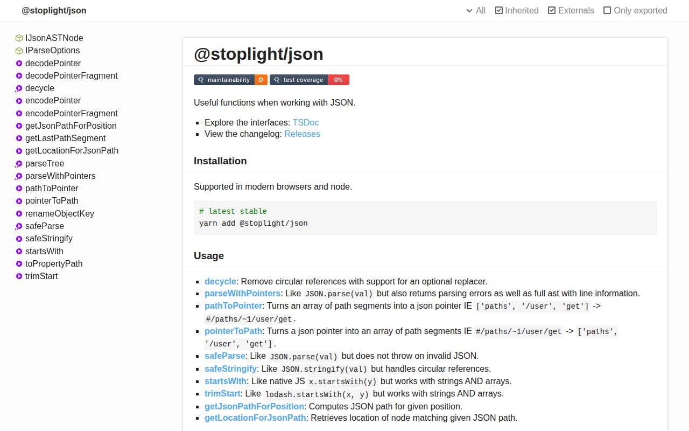Select renameObjectKey label in sidebar
Image resolution: width=689 pixels, height=431 pixels.
click(x=59, y=214)
